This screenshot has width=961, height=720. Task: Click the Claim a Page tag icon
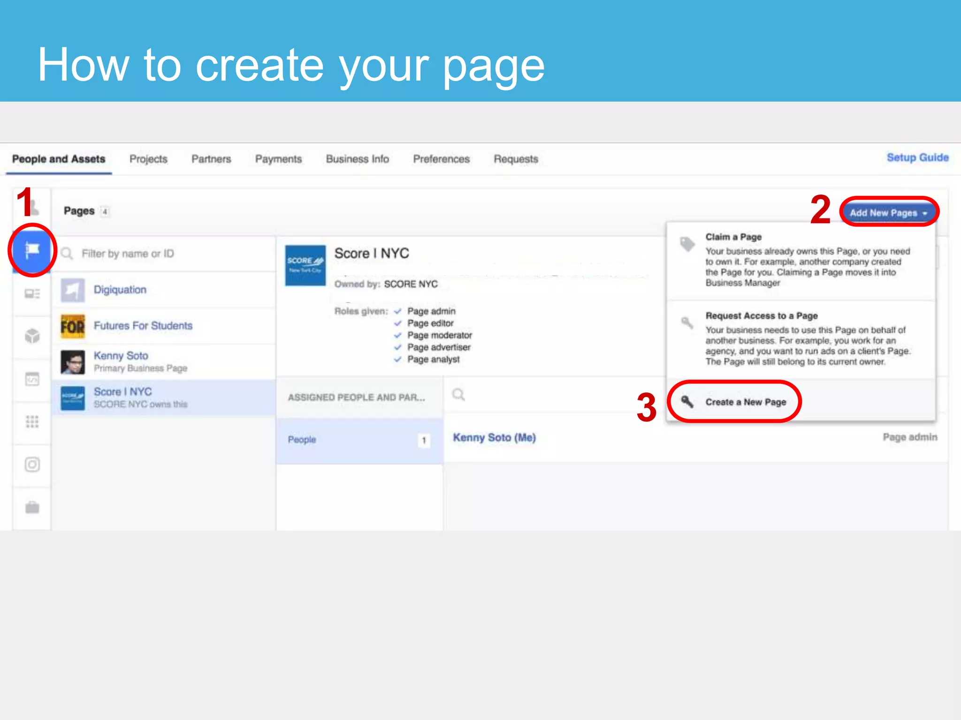pos(687,244)
